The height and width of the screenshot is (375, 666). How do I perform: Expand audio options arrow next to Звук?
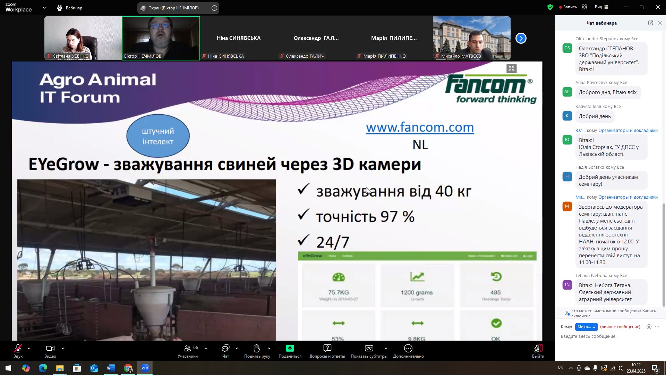[x=29, y=348]
